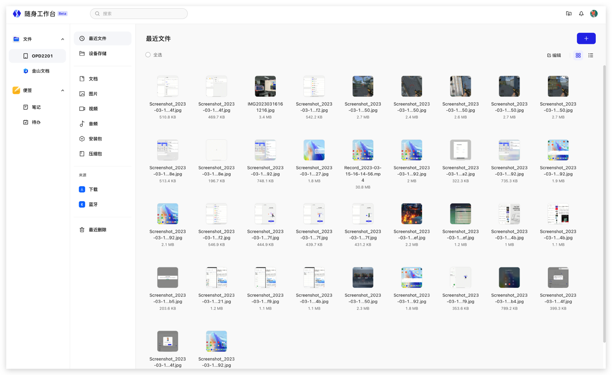Click the blue plus add button
This screenshot has height=375, width=612.
tap(586, 38)
